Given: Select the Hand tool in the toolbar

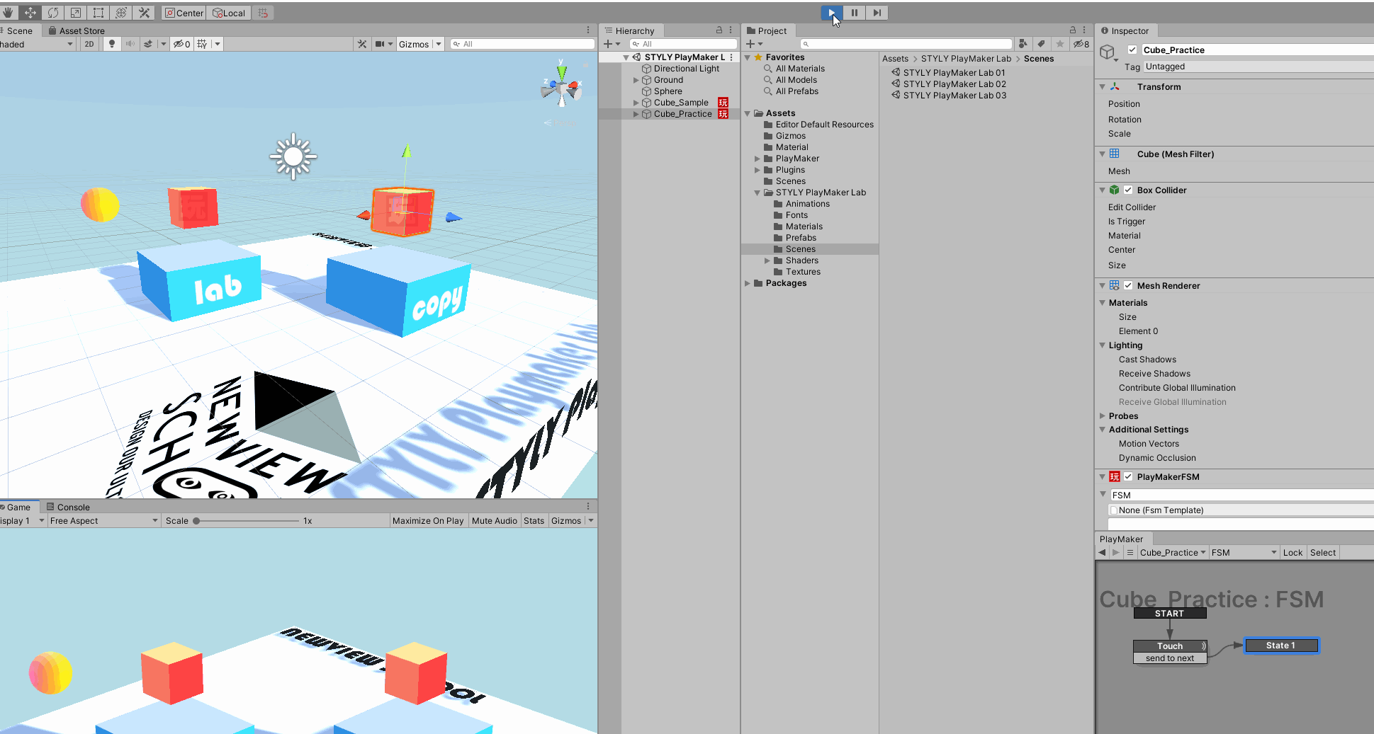Looking at the screenshot, I should pyautogui.click(x=8, y=13).
